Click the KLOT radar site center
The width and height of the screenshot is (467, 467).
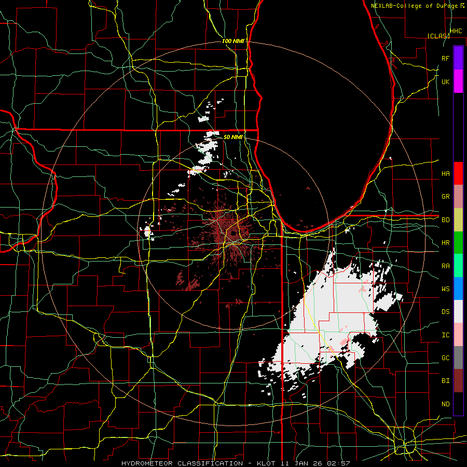pos(232,234)
